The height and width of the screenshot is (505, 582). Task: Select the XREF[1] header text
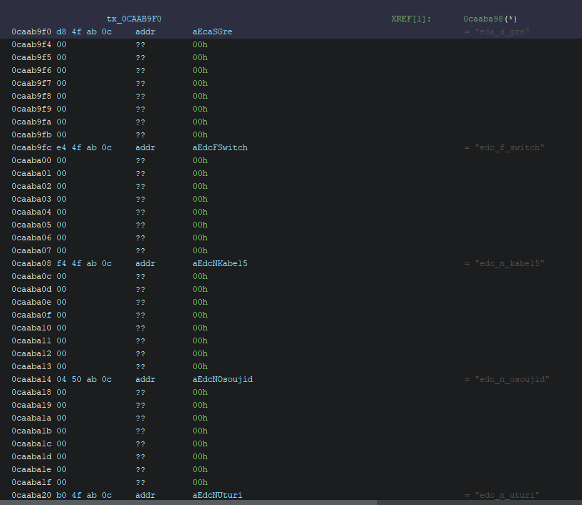(411, 19)
